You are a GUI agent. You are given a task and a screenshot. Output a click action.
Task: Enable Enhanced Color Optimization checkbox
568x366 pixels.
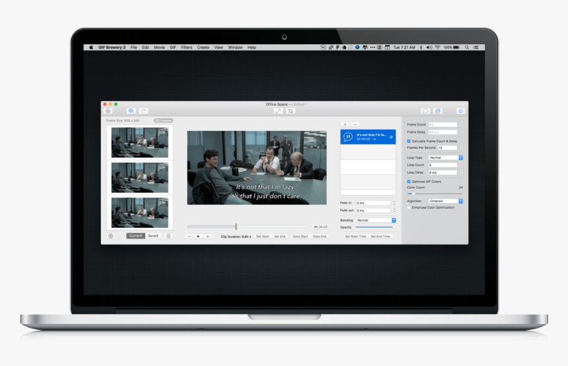point(409,207)
